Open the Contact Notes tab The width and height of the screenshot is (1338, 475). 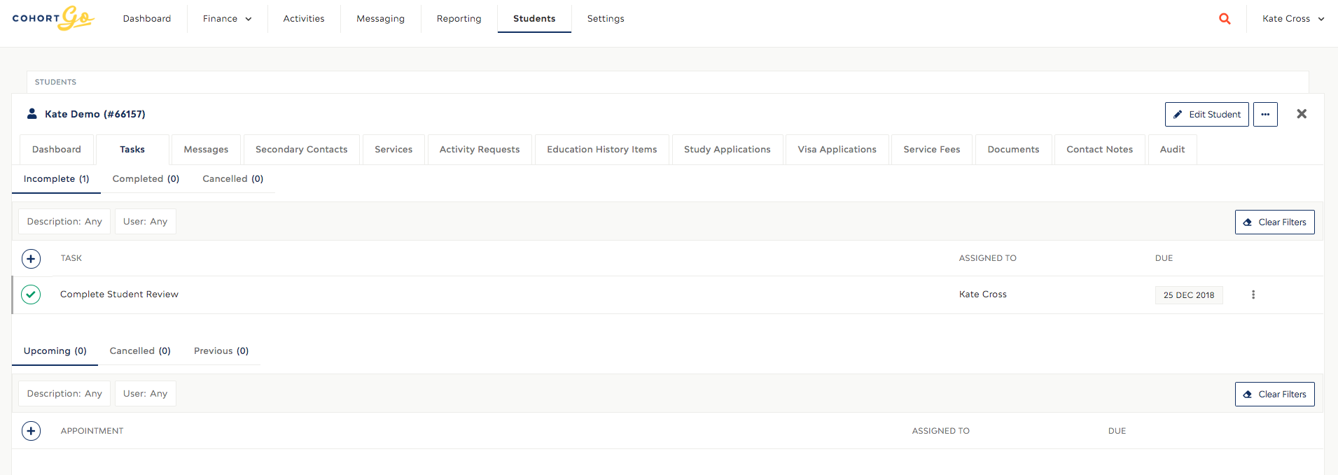click(1100, 150)
